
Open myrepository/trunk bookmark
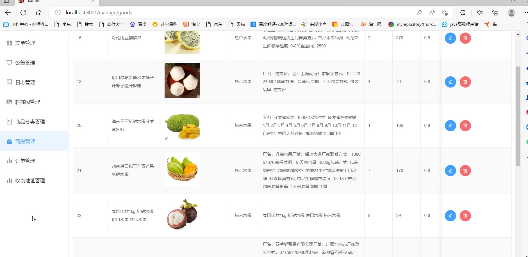click(x=412, y=24)
